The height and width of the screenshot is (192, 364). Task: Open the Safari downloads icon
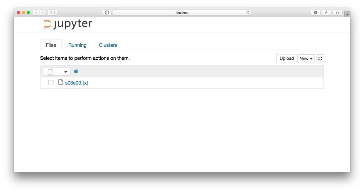point(316,13)
